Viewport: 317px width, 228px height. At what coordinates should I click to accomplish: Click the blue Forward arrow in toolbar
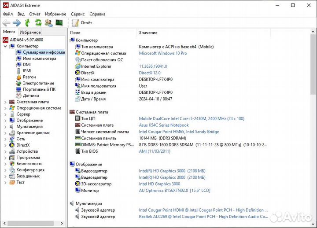click(x=16, y=22)
